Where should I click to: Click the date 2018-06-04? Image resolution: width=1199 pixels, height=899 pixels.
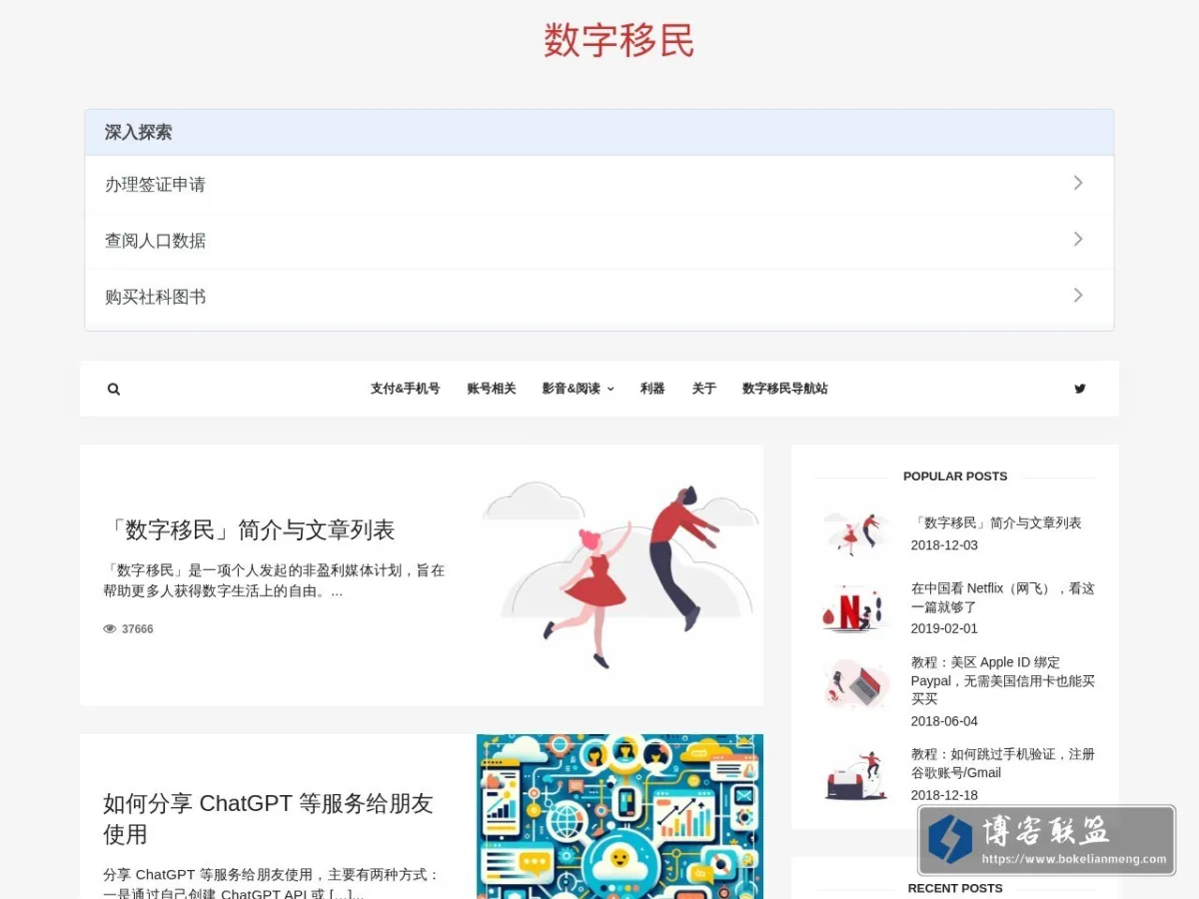coord(944,721)
